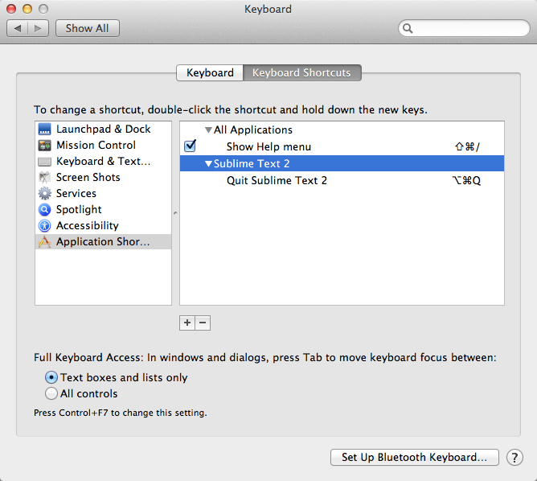The image size is (537, 481).
Task: Select the Mission Control category label
Action: click(96, 146)
